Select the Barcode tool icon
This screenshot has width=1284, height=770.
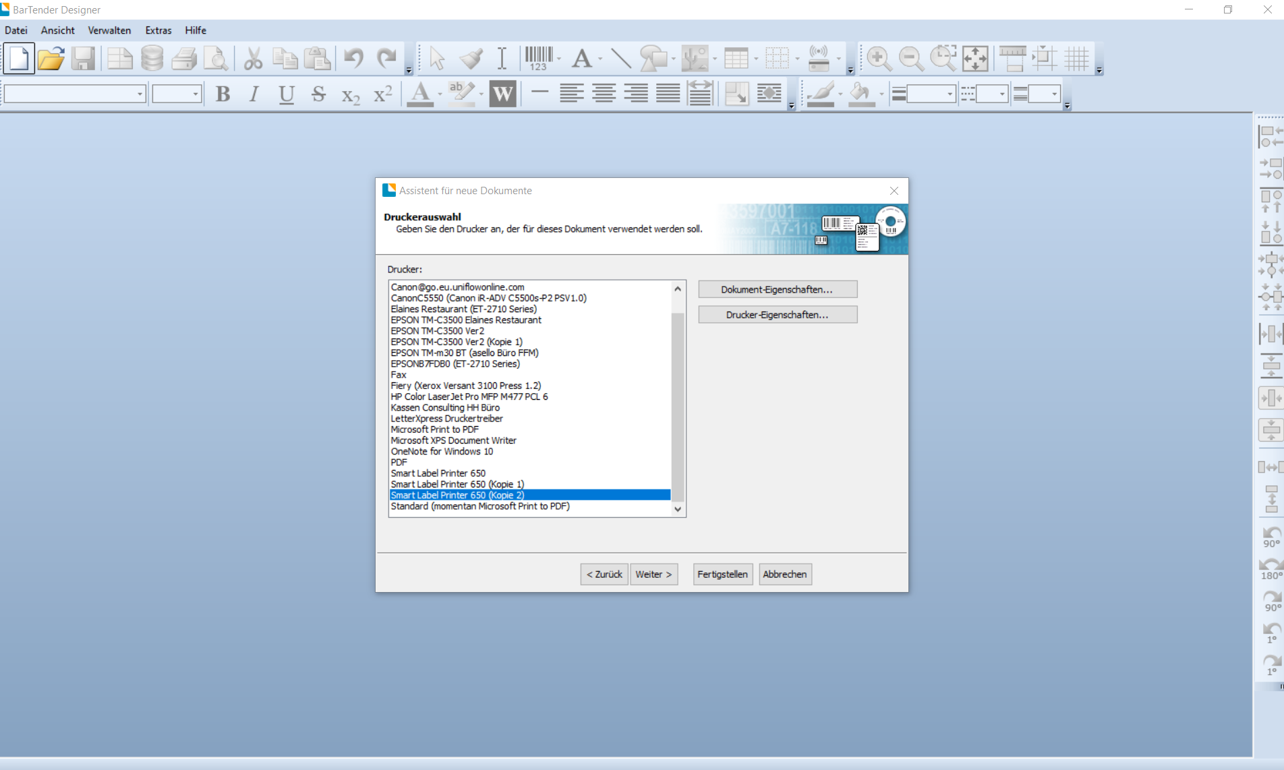coord(539,59)
